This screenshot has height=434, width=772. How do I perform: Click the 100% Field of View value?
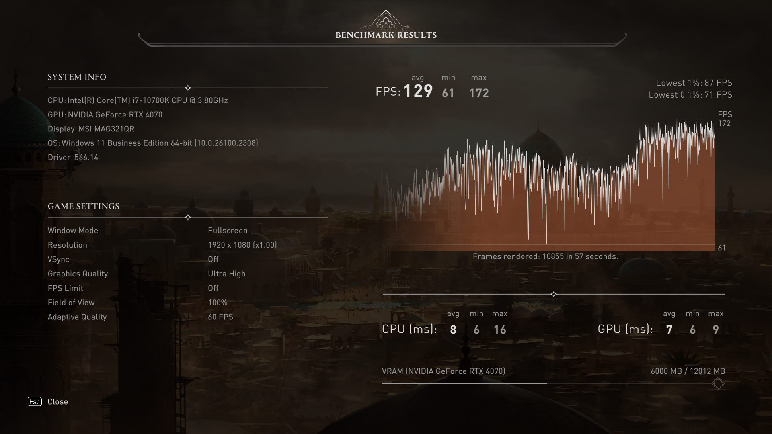tap(218, 303)
